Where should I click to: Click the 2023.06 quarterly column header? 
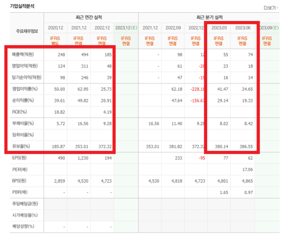pos(243,28)
